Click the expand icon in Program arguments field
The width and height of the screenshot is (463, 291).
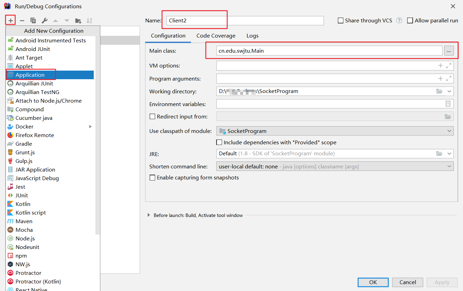click(449, 79)
